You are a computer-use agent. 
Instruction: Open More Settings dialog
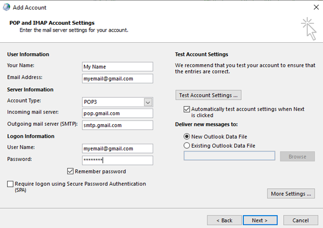pyautogui.click(x=291, y=194)
